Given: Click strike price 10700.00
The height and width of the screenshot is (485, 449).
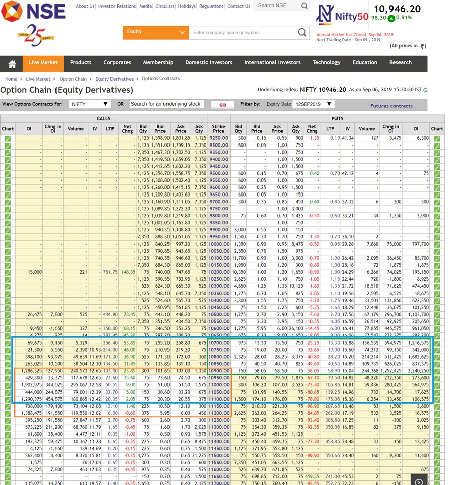Looking at the screenshot, I should 218,343.
